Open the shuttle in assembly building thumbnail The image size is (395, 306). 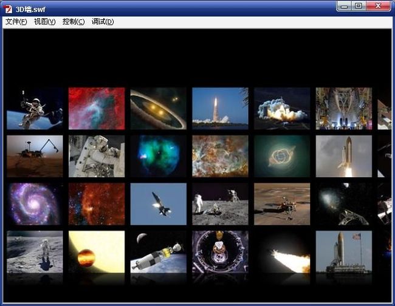point(344,109)
